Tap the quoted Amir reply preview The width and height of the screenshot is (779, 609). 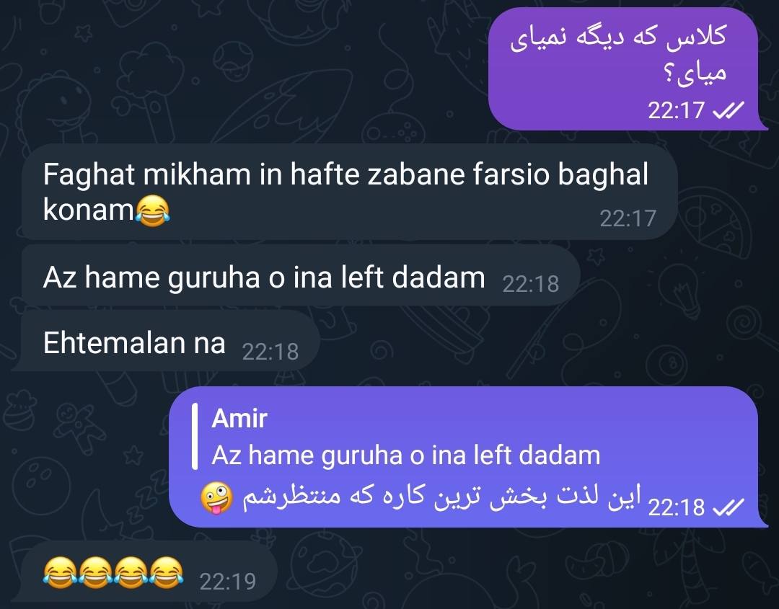(397, 437)
